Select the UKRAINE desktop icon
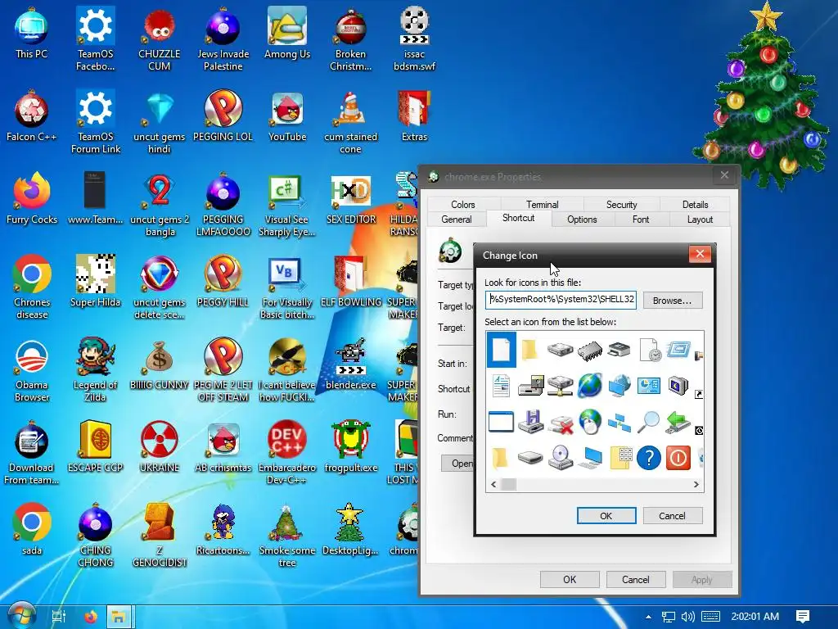 coord(160,446)
